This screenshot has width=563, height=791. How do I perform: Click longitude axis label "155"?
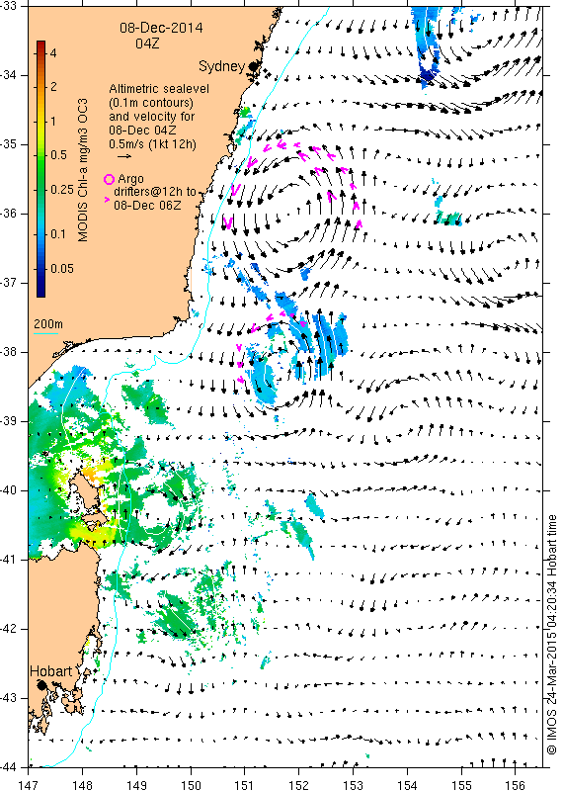[x=461, y=784]
